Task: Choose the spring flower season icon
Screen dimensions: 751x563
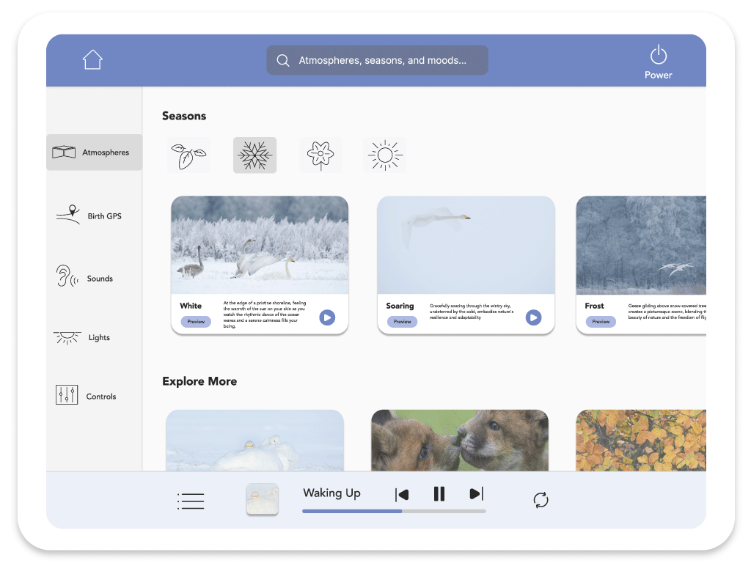Action: 320,155
